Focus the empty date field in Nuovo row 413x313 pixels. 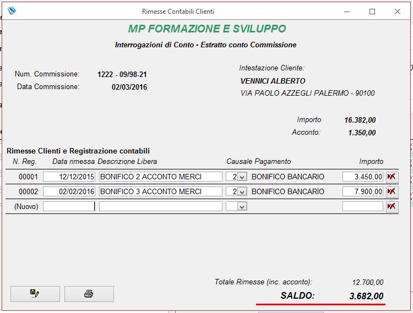(x=69, y=206)
